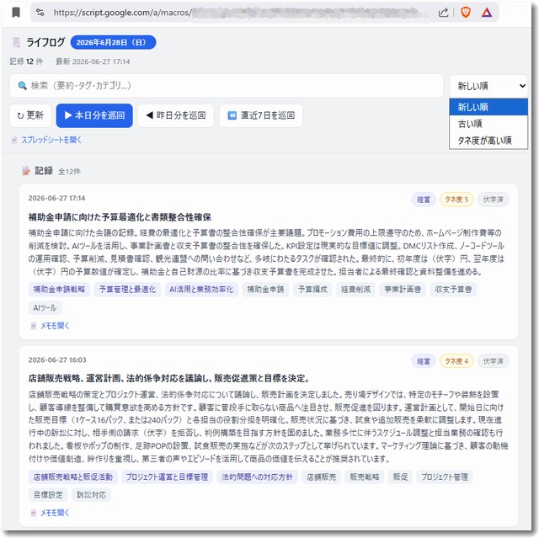Screen dimensions: 539x538
Task: Click the AIツール tag
Action: point(45,308)
